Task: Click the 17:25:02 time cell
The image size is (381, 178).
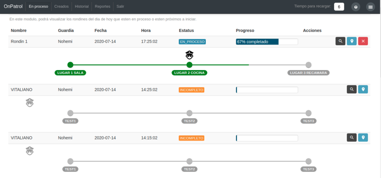Action: point(149,42)
